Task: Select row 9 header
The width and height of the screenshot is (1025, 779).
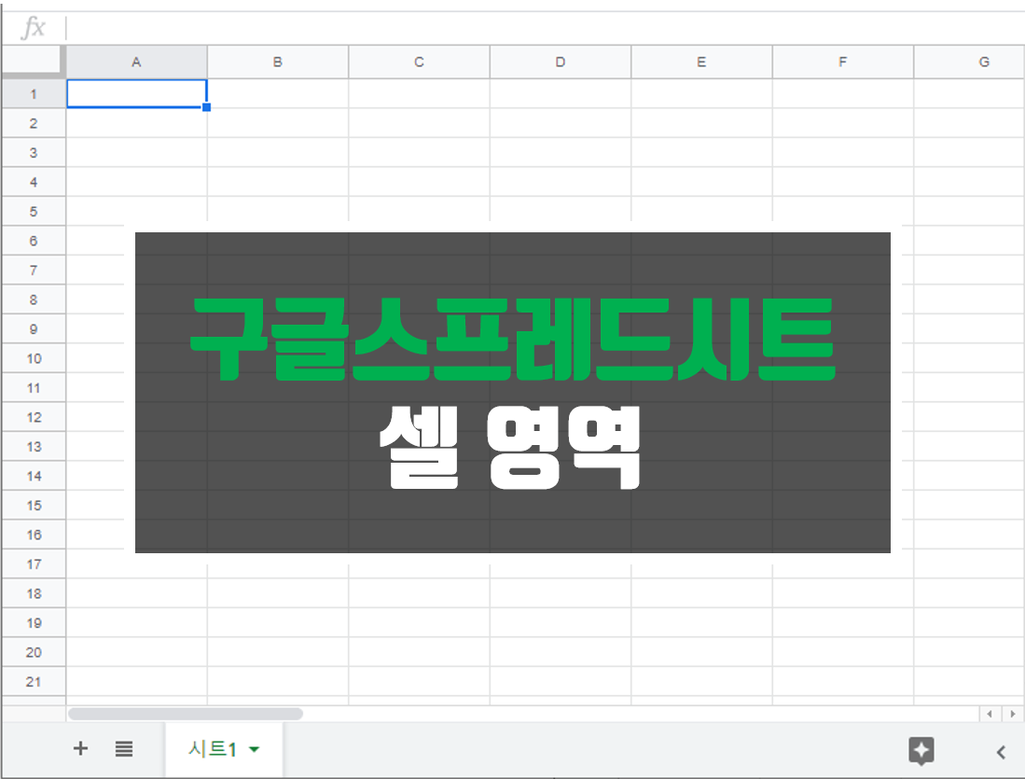Action: 34,329
